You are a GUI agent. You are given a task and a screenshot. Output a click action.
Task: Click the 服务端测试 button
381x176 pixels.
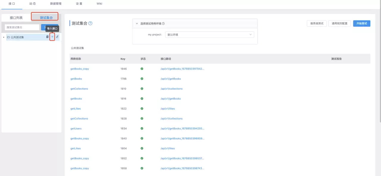click(317, 23)
